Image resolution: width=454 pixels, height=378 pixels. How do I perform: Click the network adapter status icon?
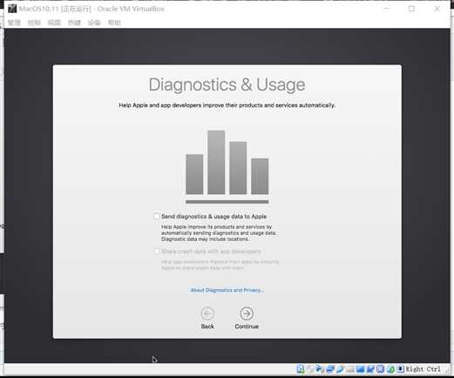coord(330,369)
